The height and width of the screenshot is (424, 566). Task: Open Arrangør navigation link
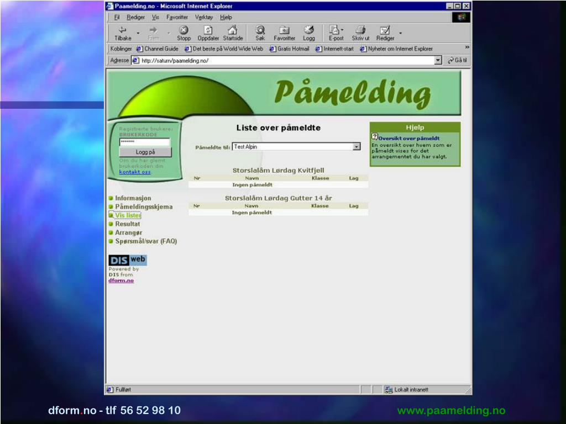click(128, 232)
